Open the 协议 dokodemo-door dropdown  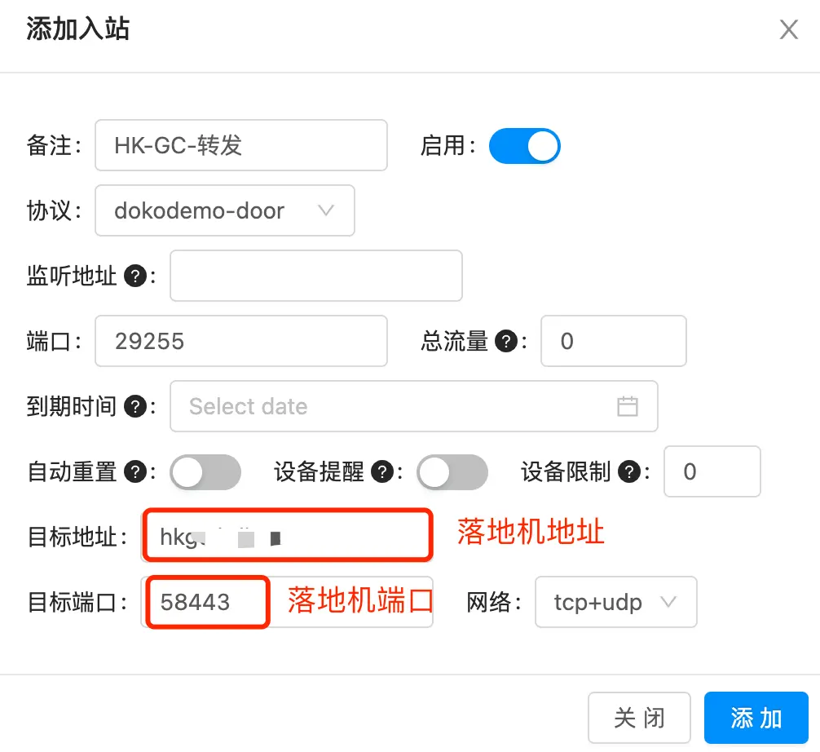click(224, 211)
